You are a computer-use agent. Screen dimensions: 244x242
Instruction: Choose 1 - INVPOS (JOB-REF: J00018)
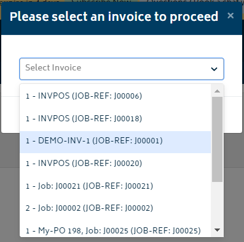(116, 118)
